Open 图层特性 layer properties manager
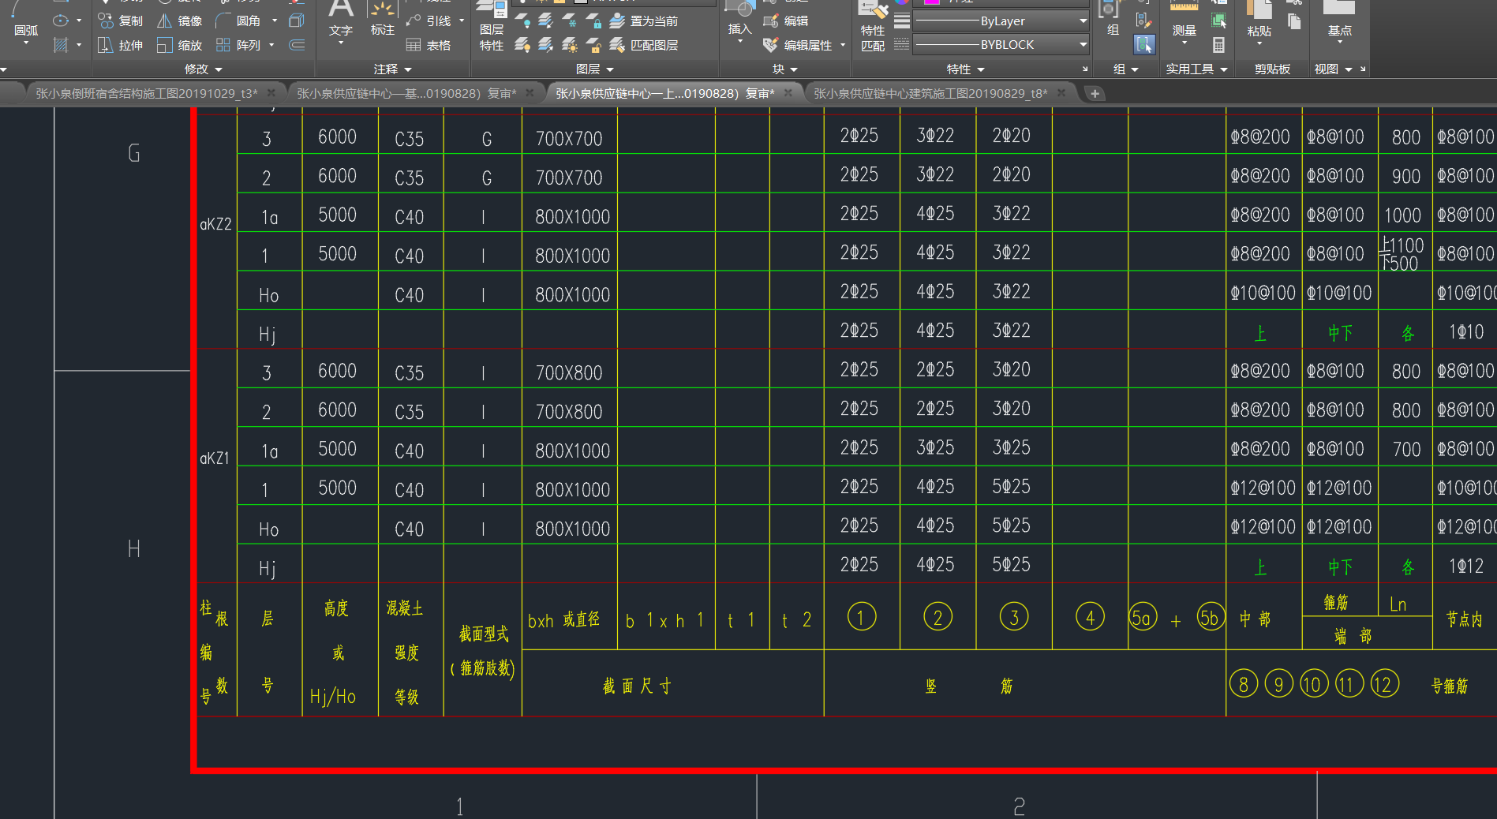 tap(492, 28)
